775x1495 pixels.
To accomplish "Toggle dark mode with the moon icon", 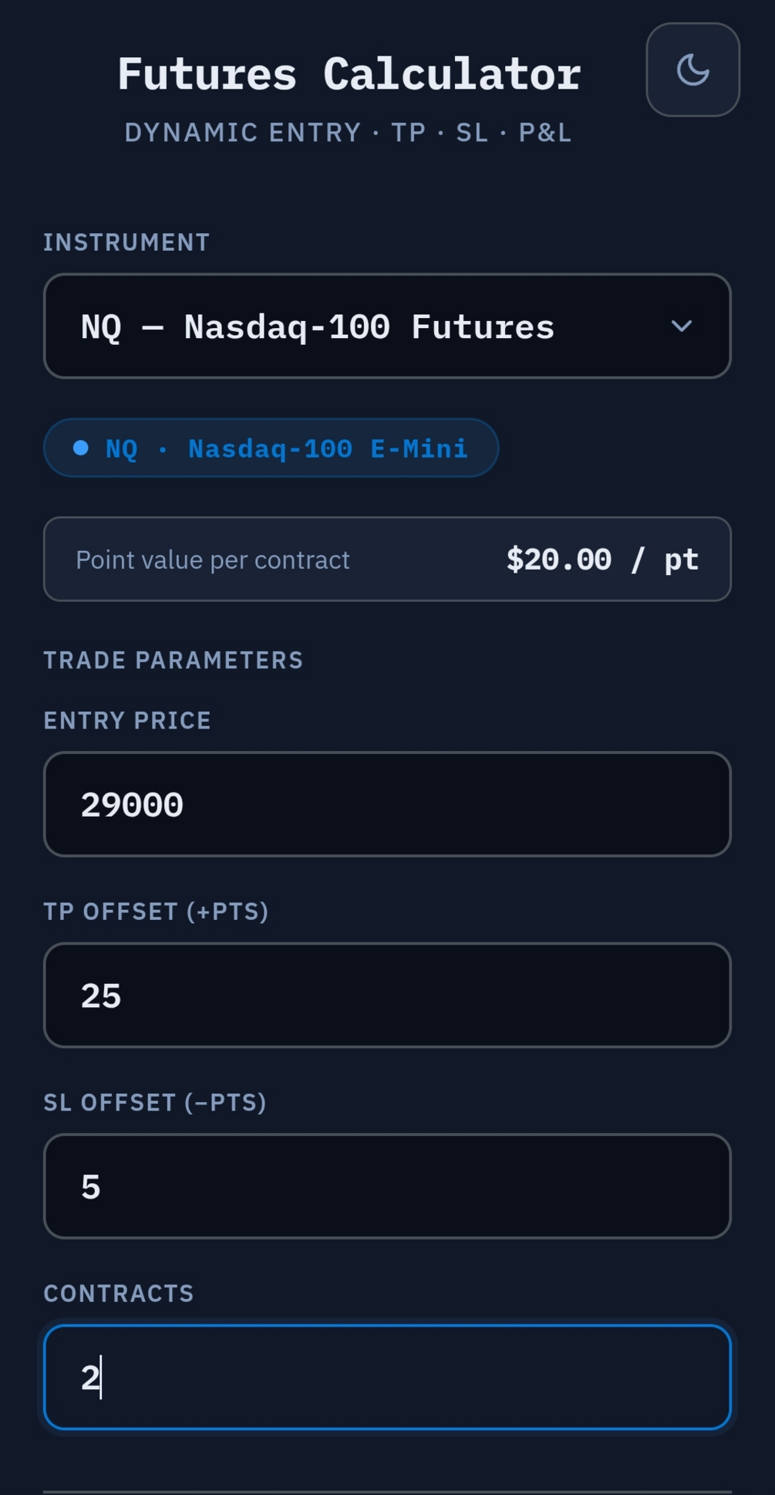I will click(692, 69).
